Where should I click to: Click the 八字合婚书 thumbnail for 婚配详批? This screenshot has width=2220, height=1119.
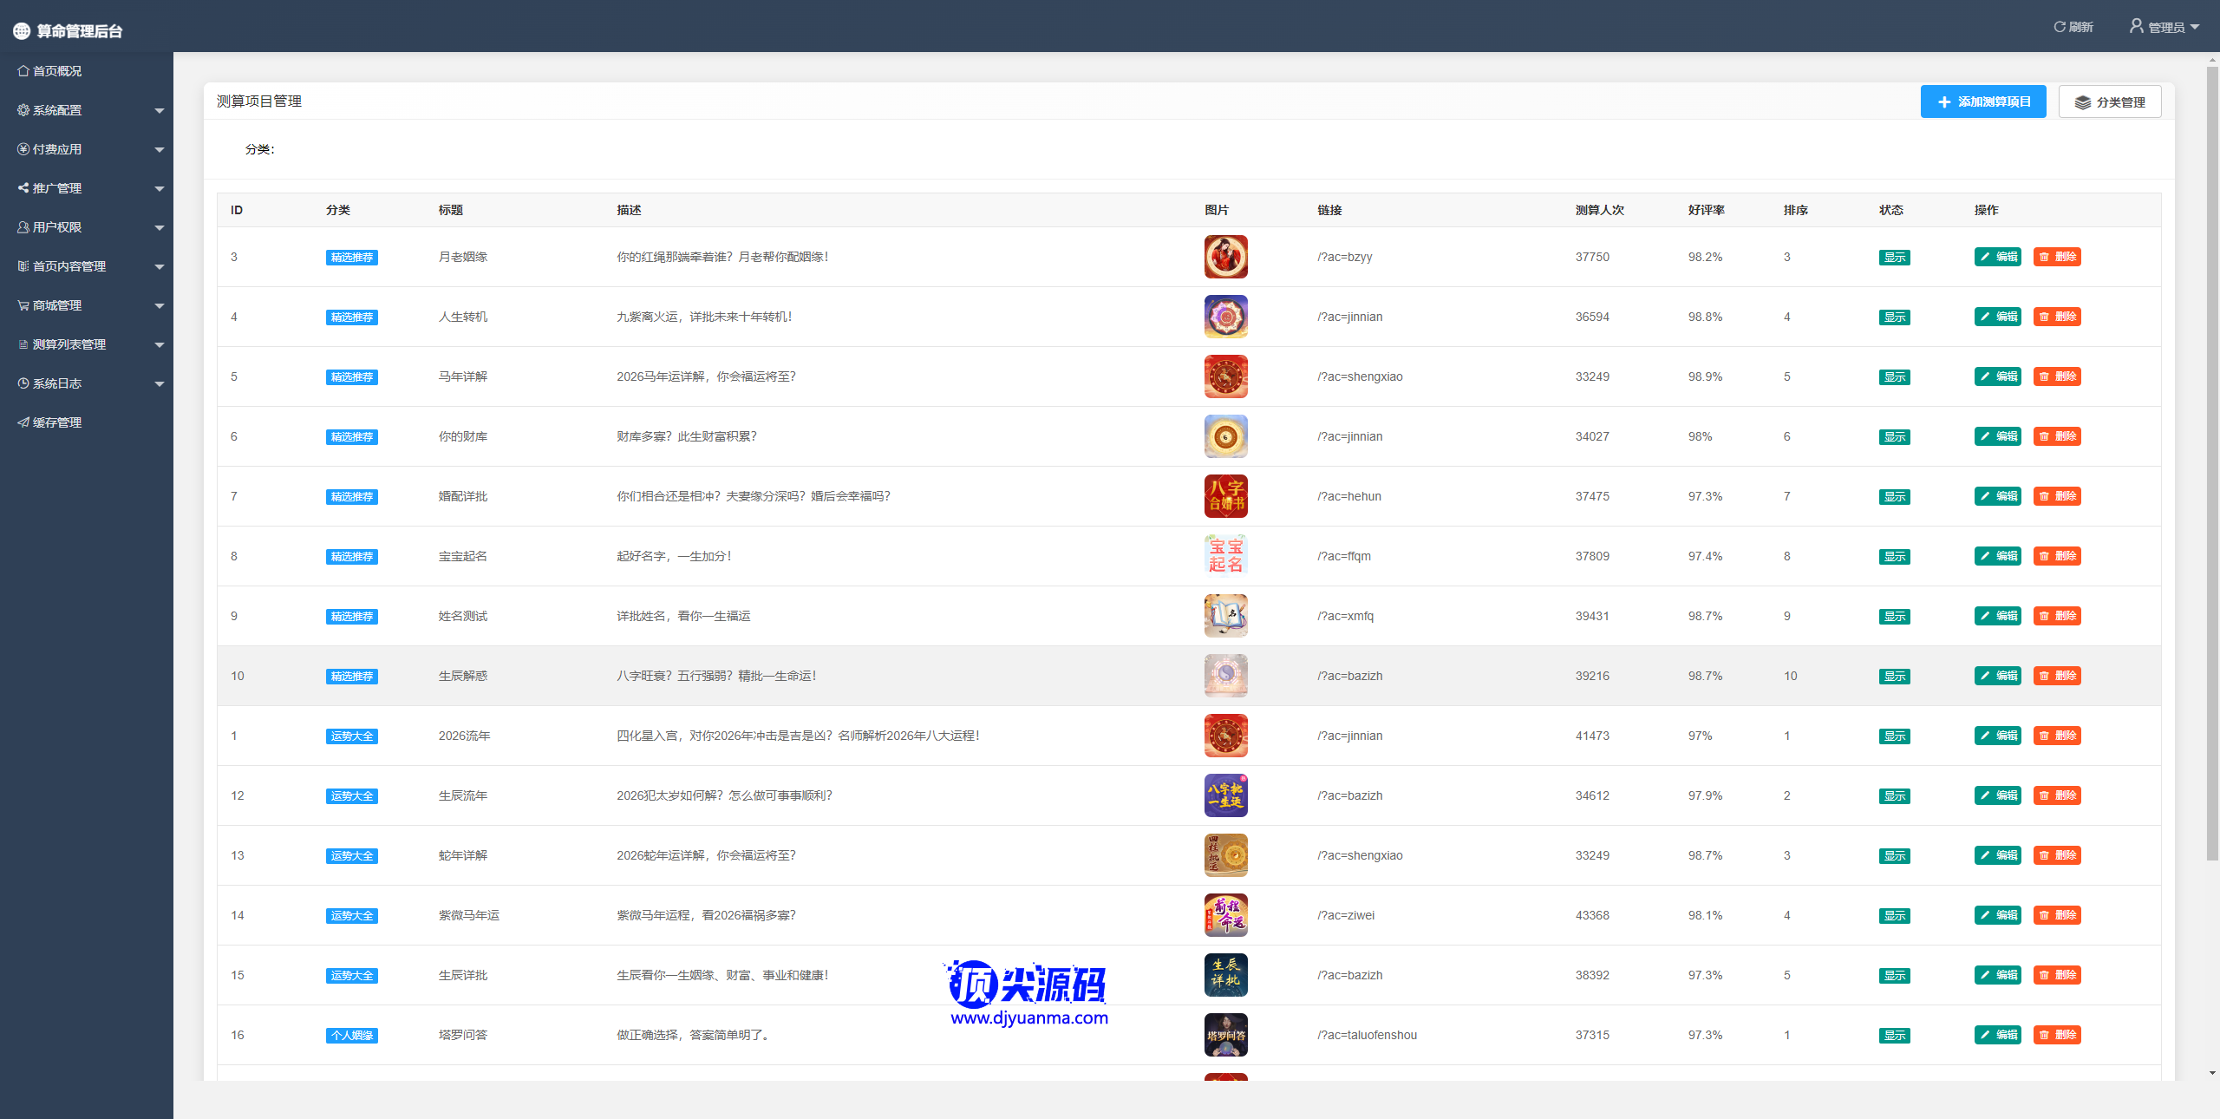(x=1225, y=496)
